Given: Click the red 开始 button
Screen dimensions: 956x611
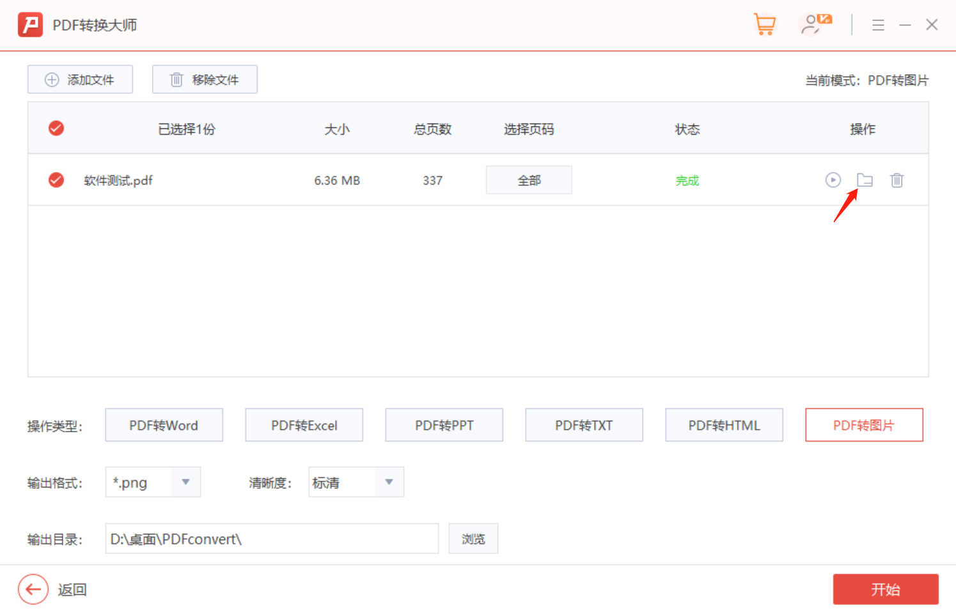Looking at the screenshot, I should click(886, 589).
